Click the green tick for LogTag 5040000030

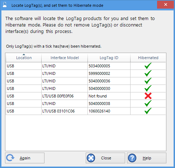point(148,88)
